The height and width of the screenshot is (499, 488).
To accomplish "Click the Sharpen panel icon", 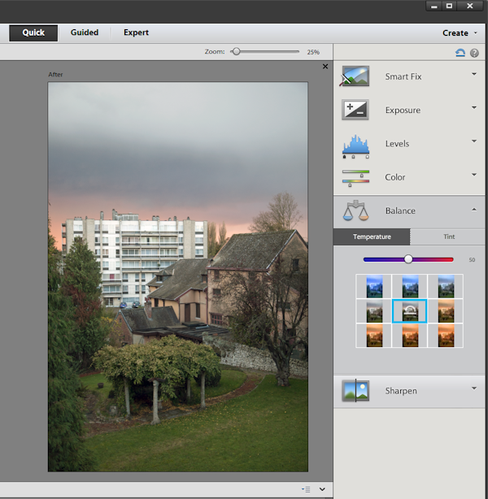I will [x=355, y=391].
